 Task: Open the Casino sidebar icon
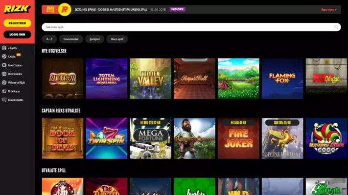(x=4, y=48)
